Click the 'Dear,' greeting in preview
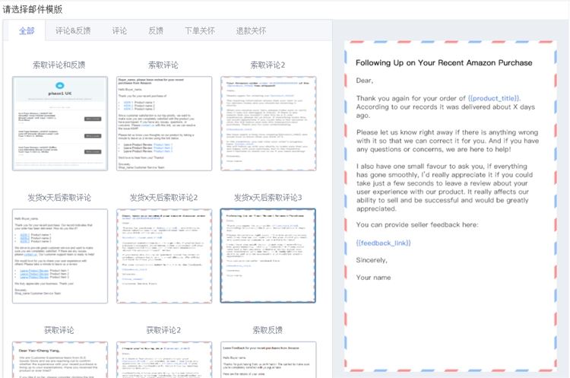The width and height of the screenshot is (570, 378). click(x=365, y=81)
